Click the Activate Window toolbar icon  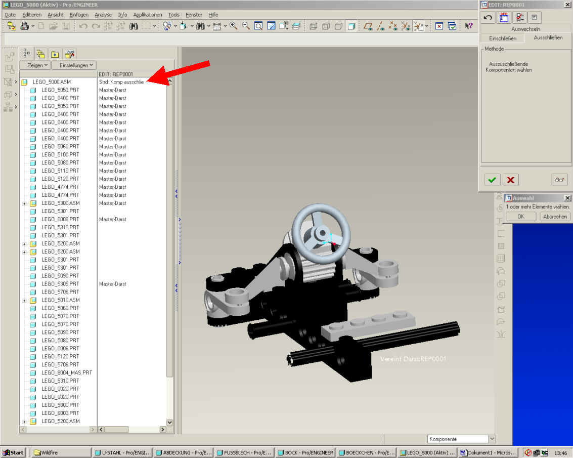tap(452, 26)
